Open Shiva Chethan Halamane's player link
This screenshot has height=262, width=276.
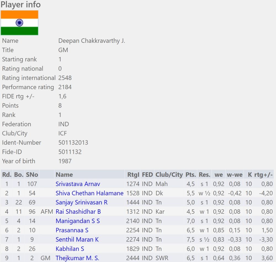[89, 193]
